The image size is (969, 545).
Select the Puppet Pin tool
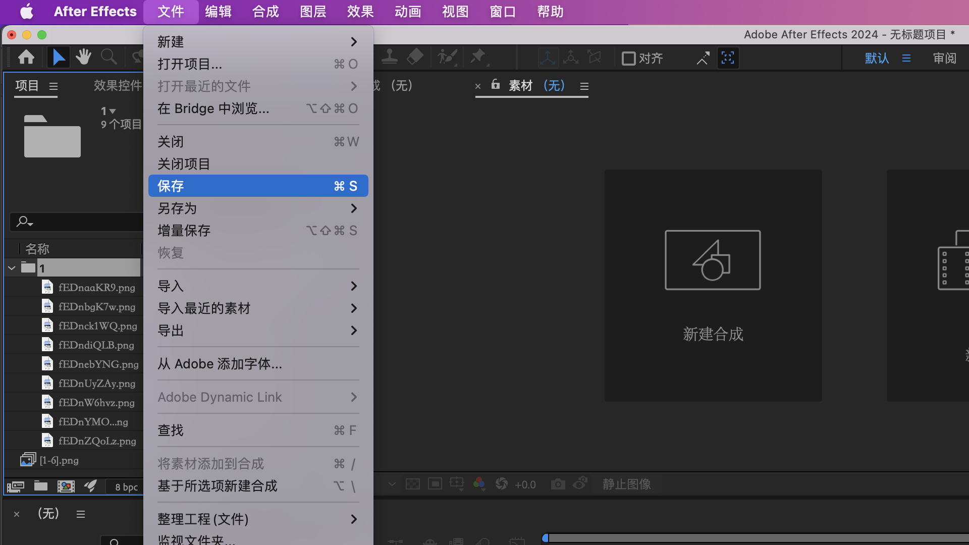(x=477, y=57)
